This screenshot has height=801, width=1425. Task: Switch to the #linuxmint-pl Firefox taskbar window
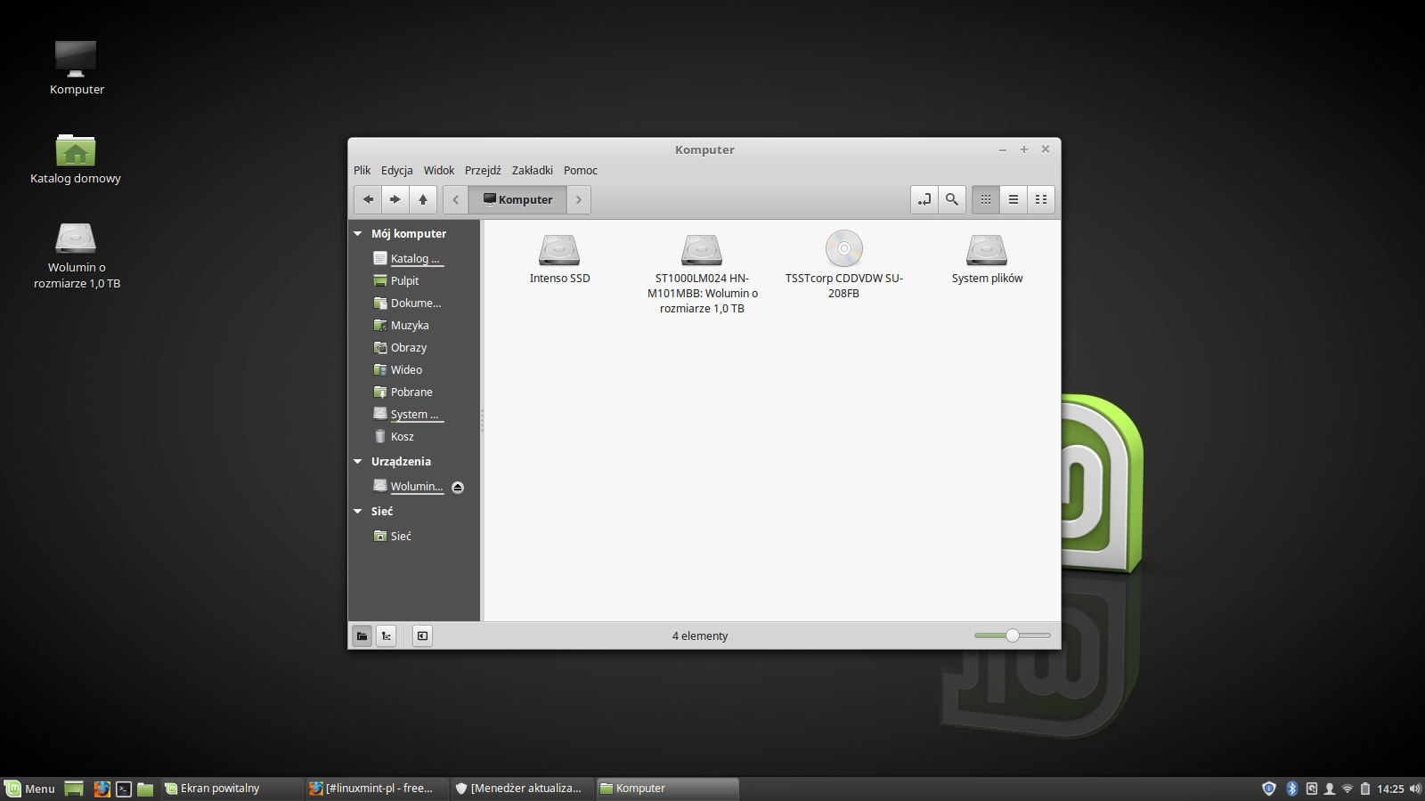pos(377,789)
